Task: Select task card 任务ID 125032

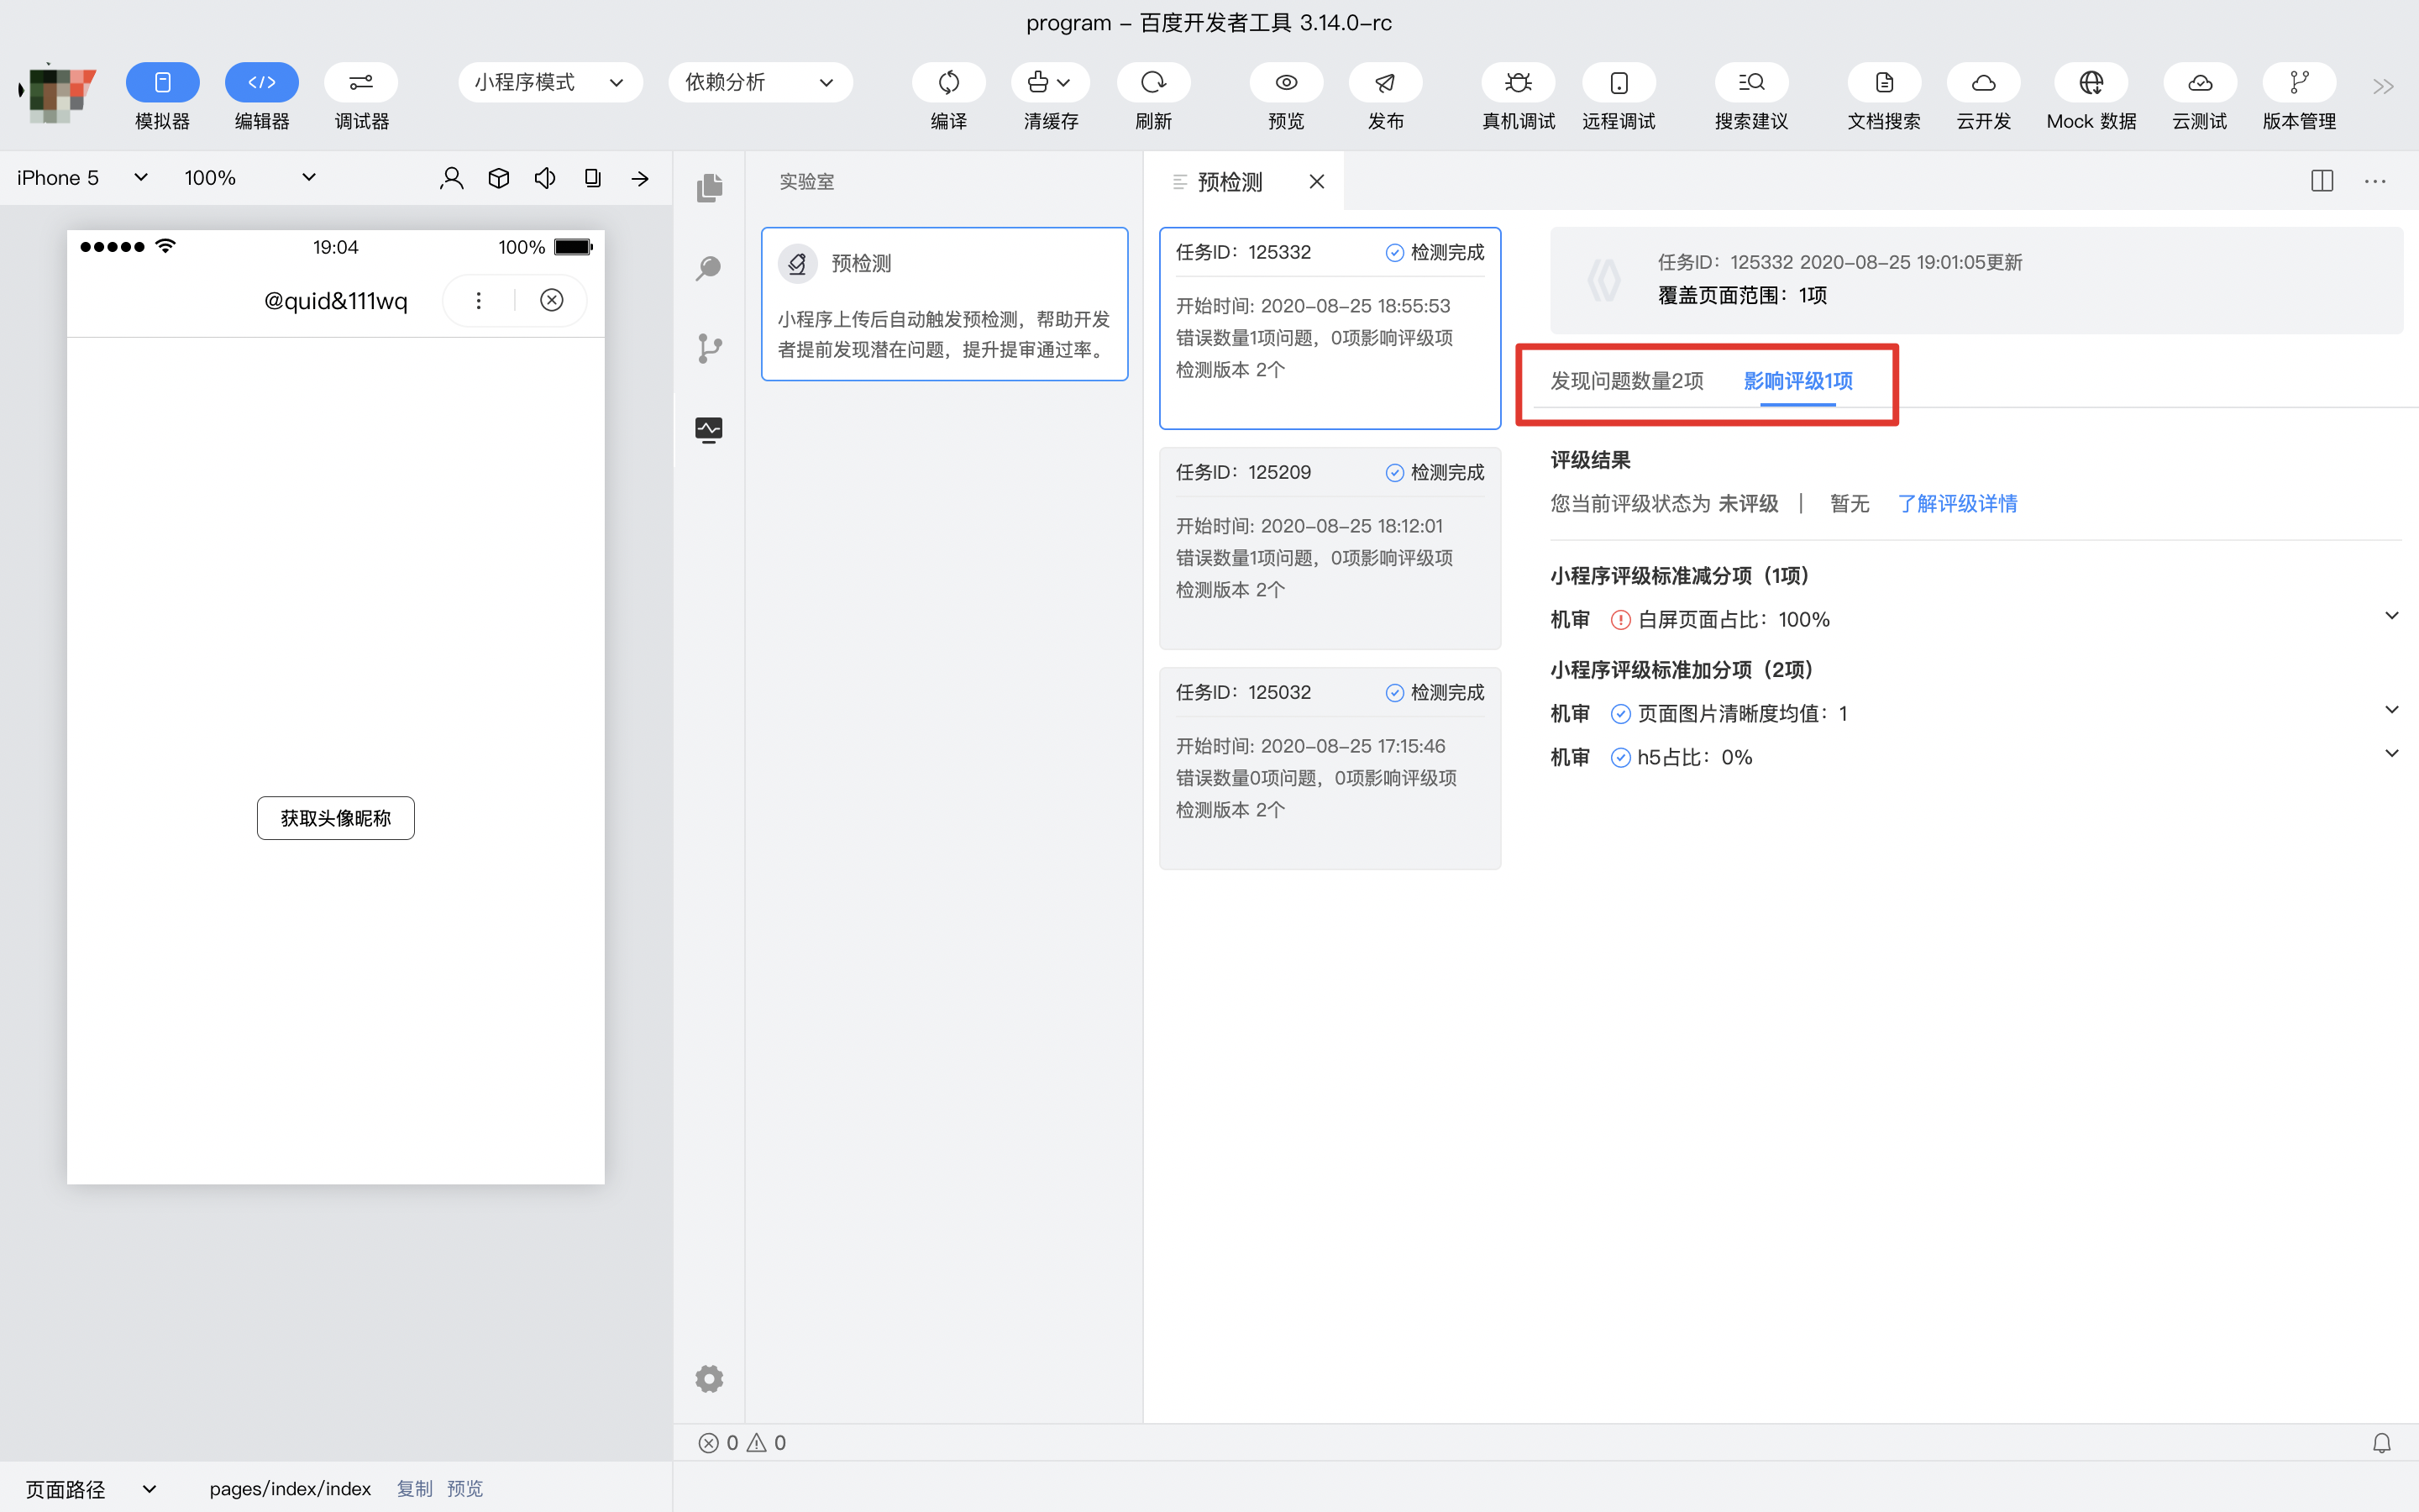Action: tap(1330, 768)
